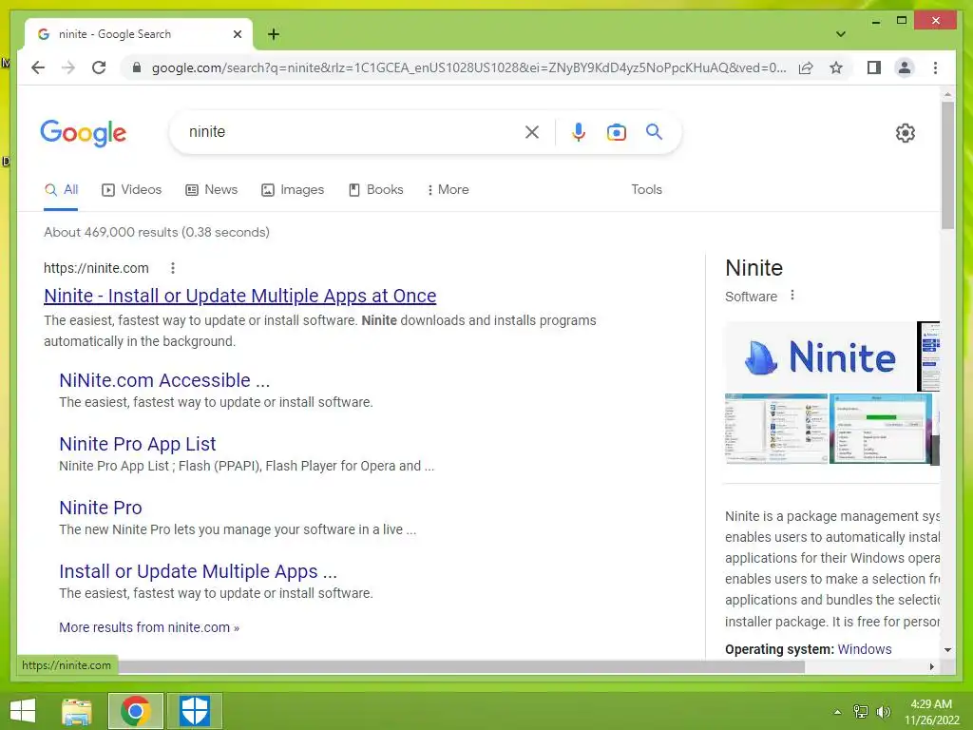Clear the search box with the X icon
This screenshot has height=730, width=973.
click(532, 132)
